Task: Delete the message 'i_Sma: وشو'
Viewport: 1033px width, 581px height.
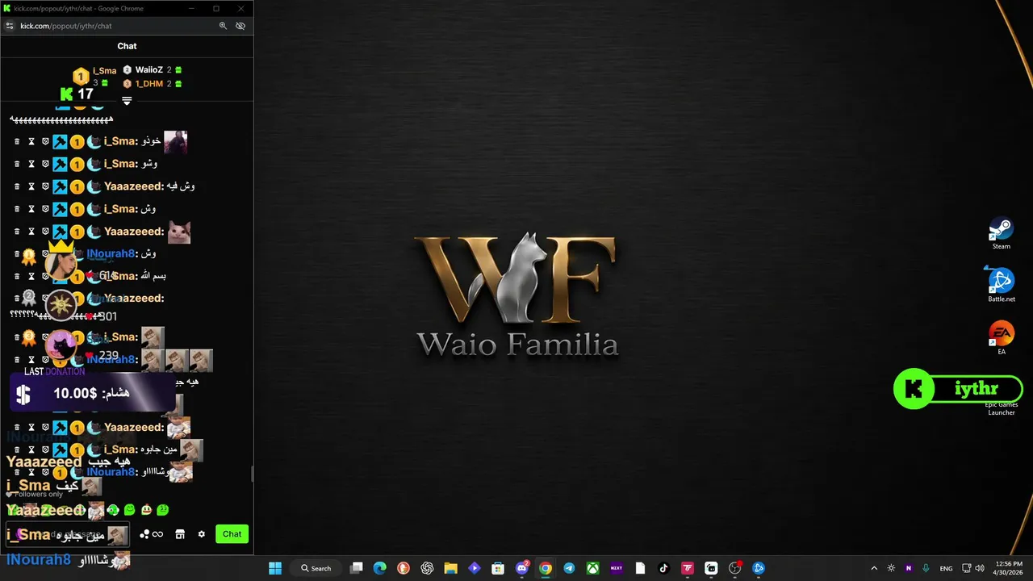Action: click(17, 164)
